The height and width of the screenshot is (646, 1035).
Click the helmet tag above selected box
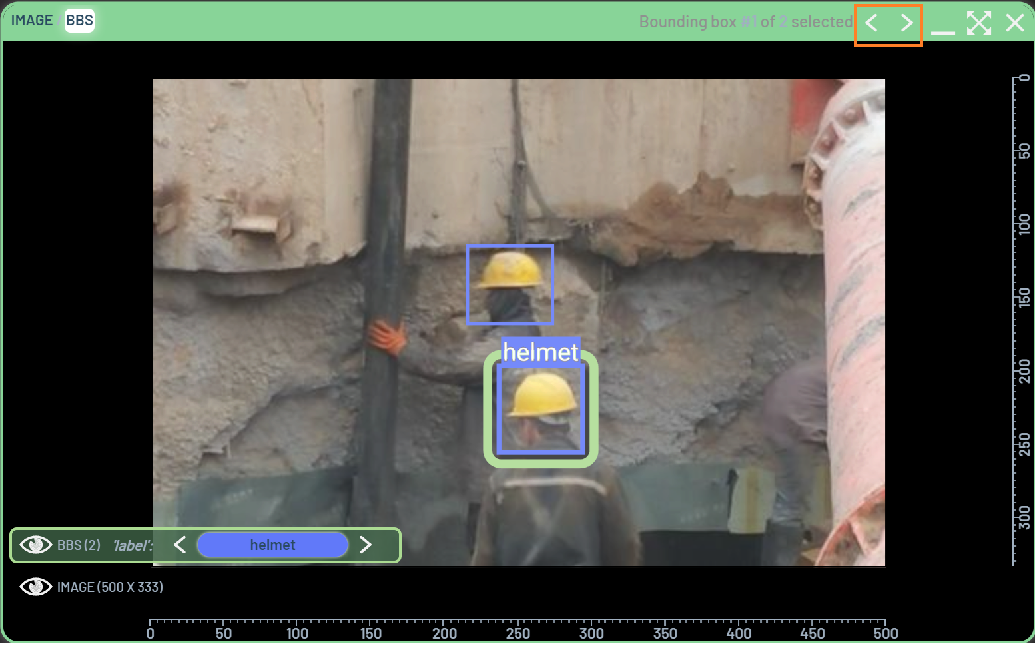coord(540,352)
